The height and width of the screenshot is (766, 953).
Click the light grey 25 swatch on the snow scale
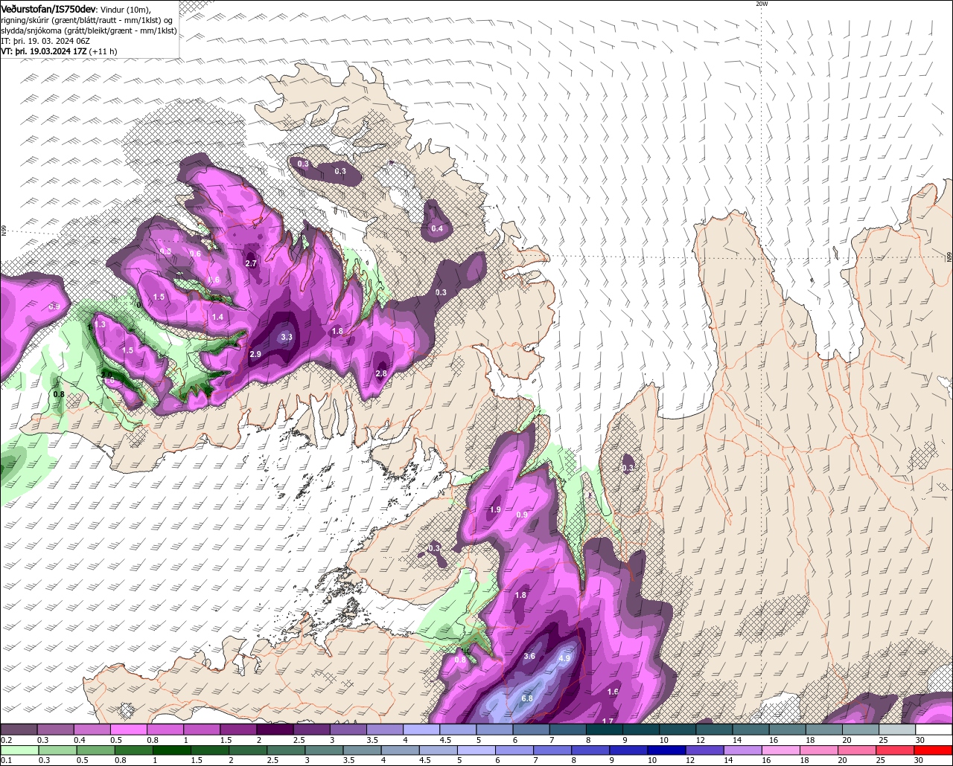[x=898, y=730]
